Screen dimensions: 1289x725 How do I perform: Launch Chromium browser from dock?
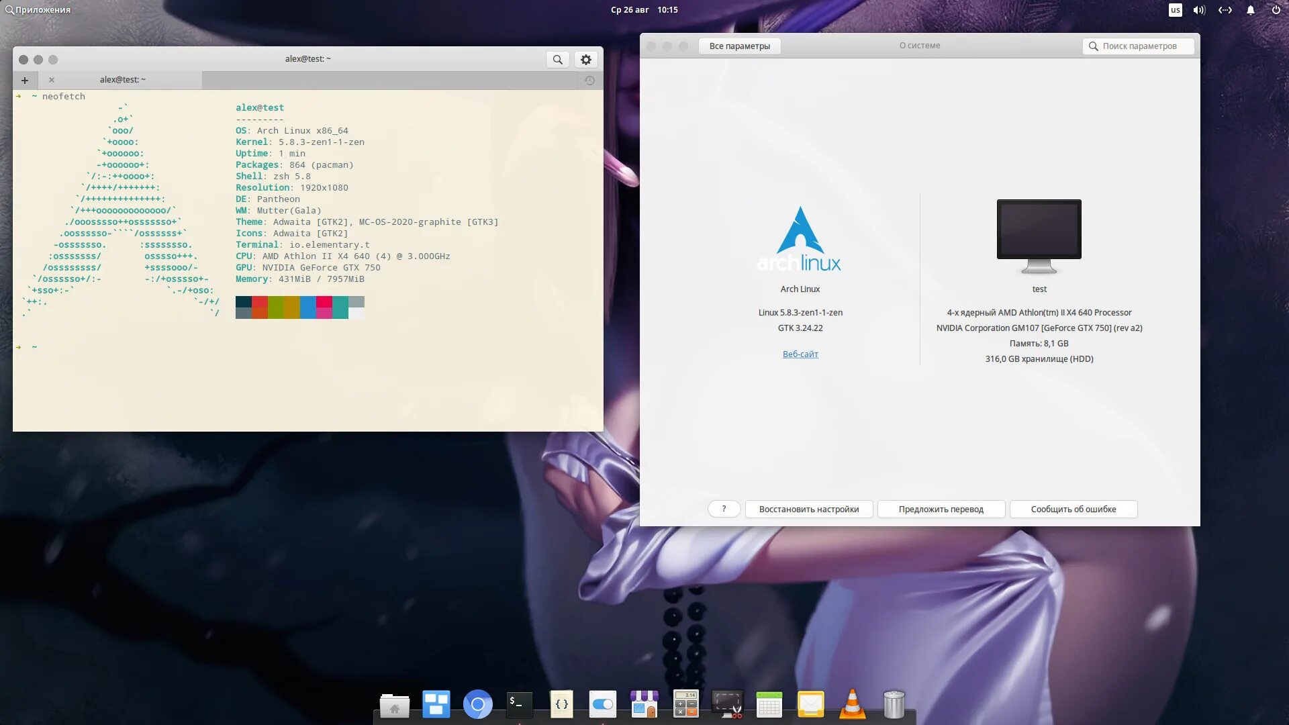point(477,704)
